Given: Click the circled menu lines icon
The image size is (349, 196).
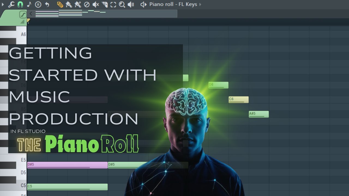Looking at the screenshot, I should [x=38, y=4].
